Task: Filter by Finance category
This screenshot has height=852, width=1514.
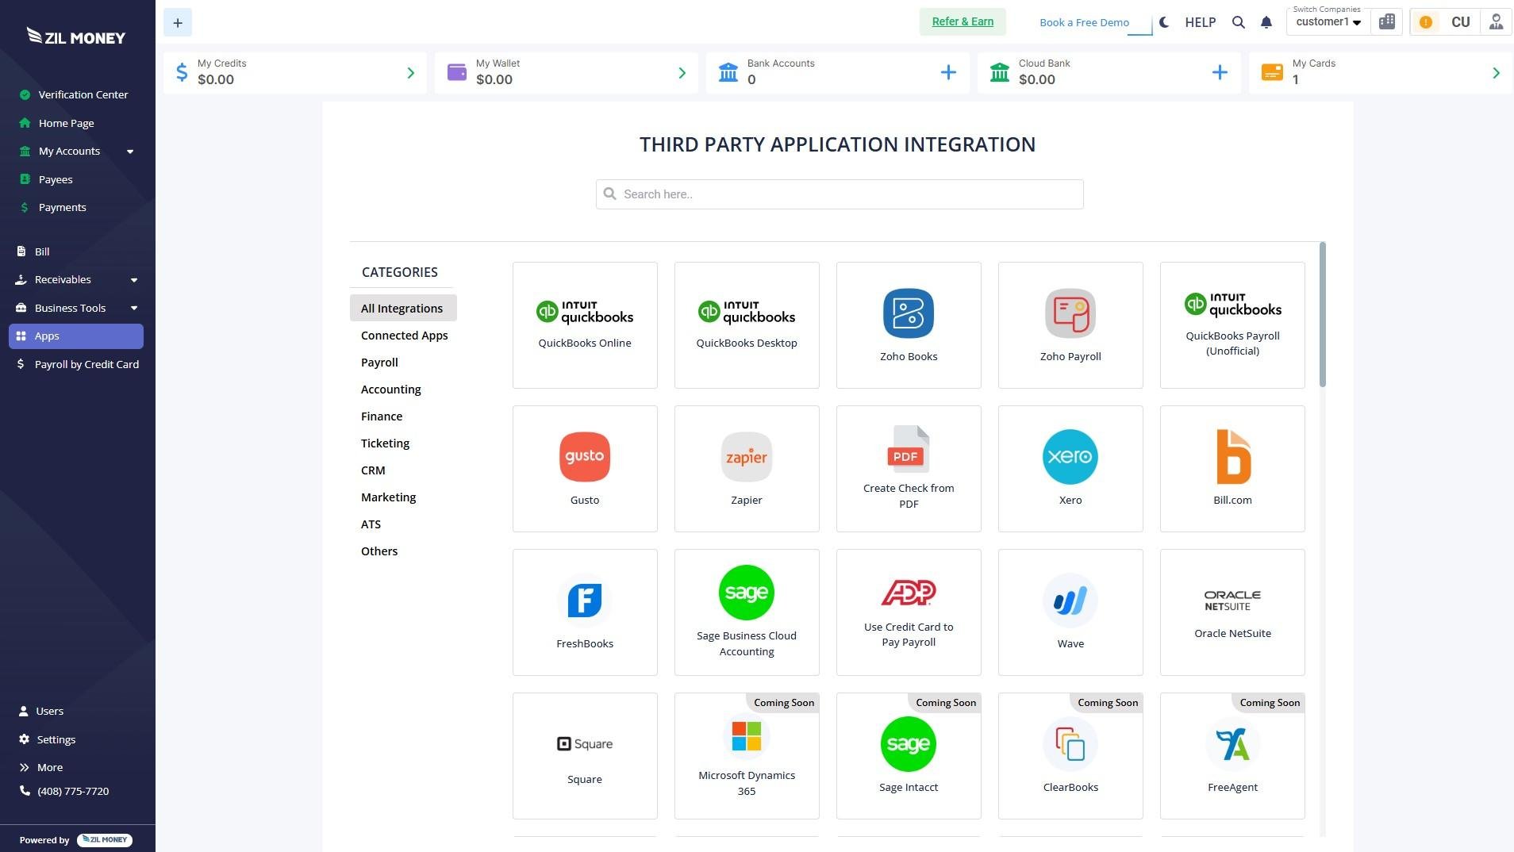Action: pyautogui.click(x=382, y=416)
